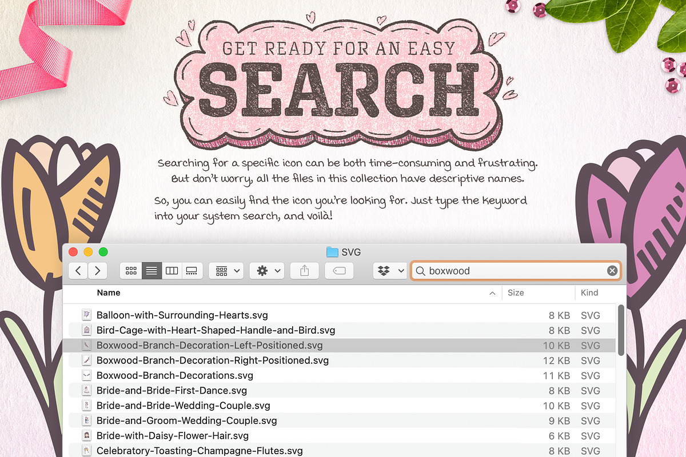686x457 pixels.
Task: Click the 11 KB size of Boxwood-Branch-Decorations.svg
Action: (x=556, y=375)
